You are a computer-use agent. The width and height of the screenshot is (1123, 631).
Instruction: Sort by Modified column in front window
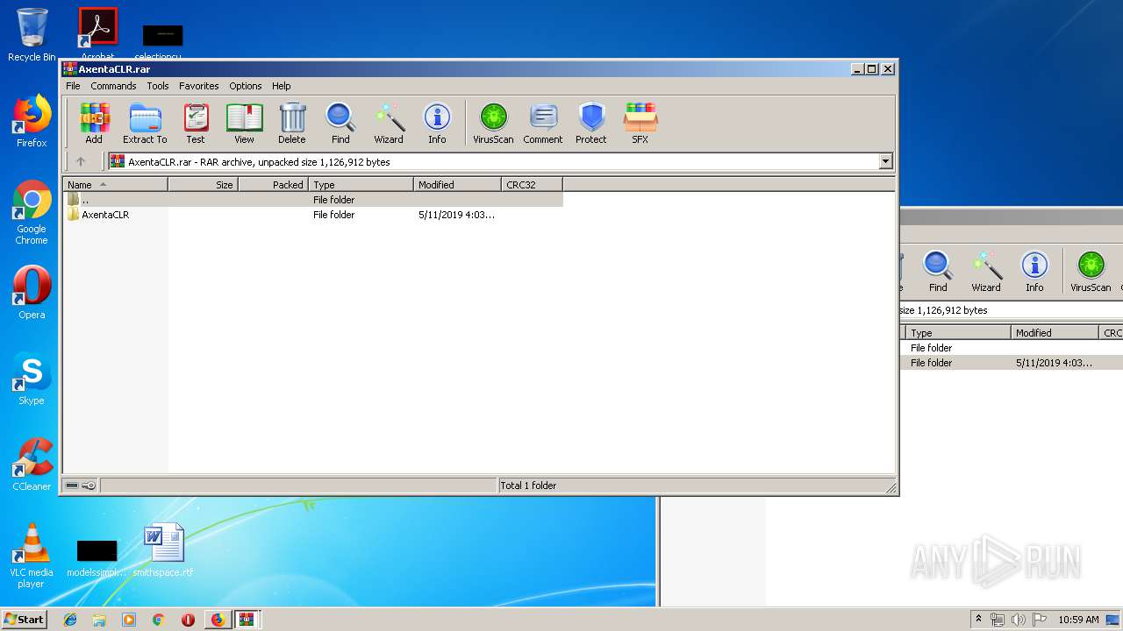tap(457, 185)
